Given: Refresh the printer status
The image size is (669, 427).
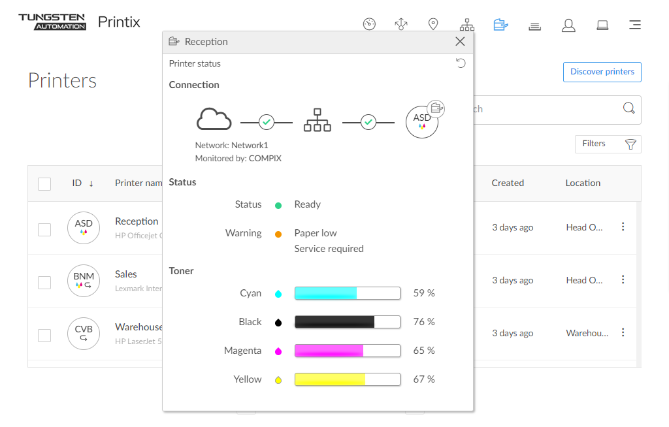Looking at the screenshot, I should pyautogui.click(x=461, y=63).
